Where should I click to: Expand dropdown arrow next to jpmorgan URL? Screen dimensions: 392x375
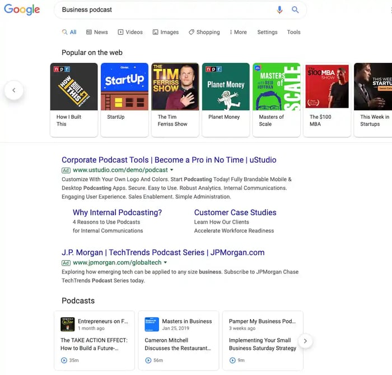(166, 262)
